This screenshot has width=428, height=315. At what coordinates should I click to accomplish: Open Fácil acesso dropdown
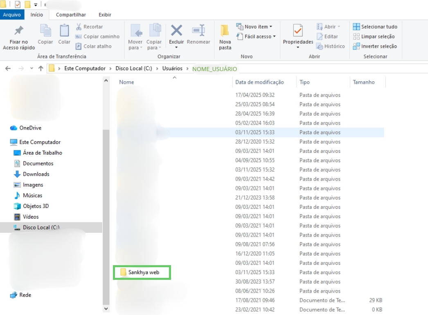(256, 36)
